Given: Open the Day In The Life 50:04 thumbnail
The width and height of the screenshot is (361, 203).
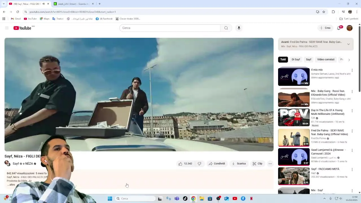Looking at the screenshot, I should point(294,117).
